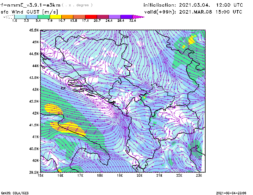Click the legend value 17.1
253x195 pixels.
tap(85, 21)
